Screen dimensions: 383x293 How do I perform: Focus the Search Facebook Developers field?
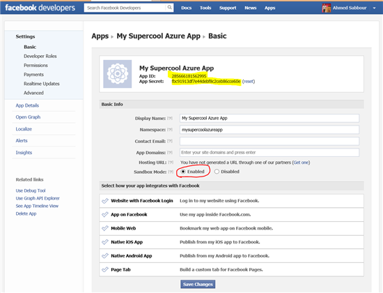125,8
